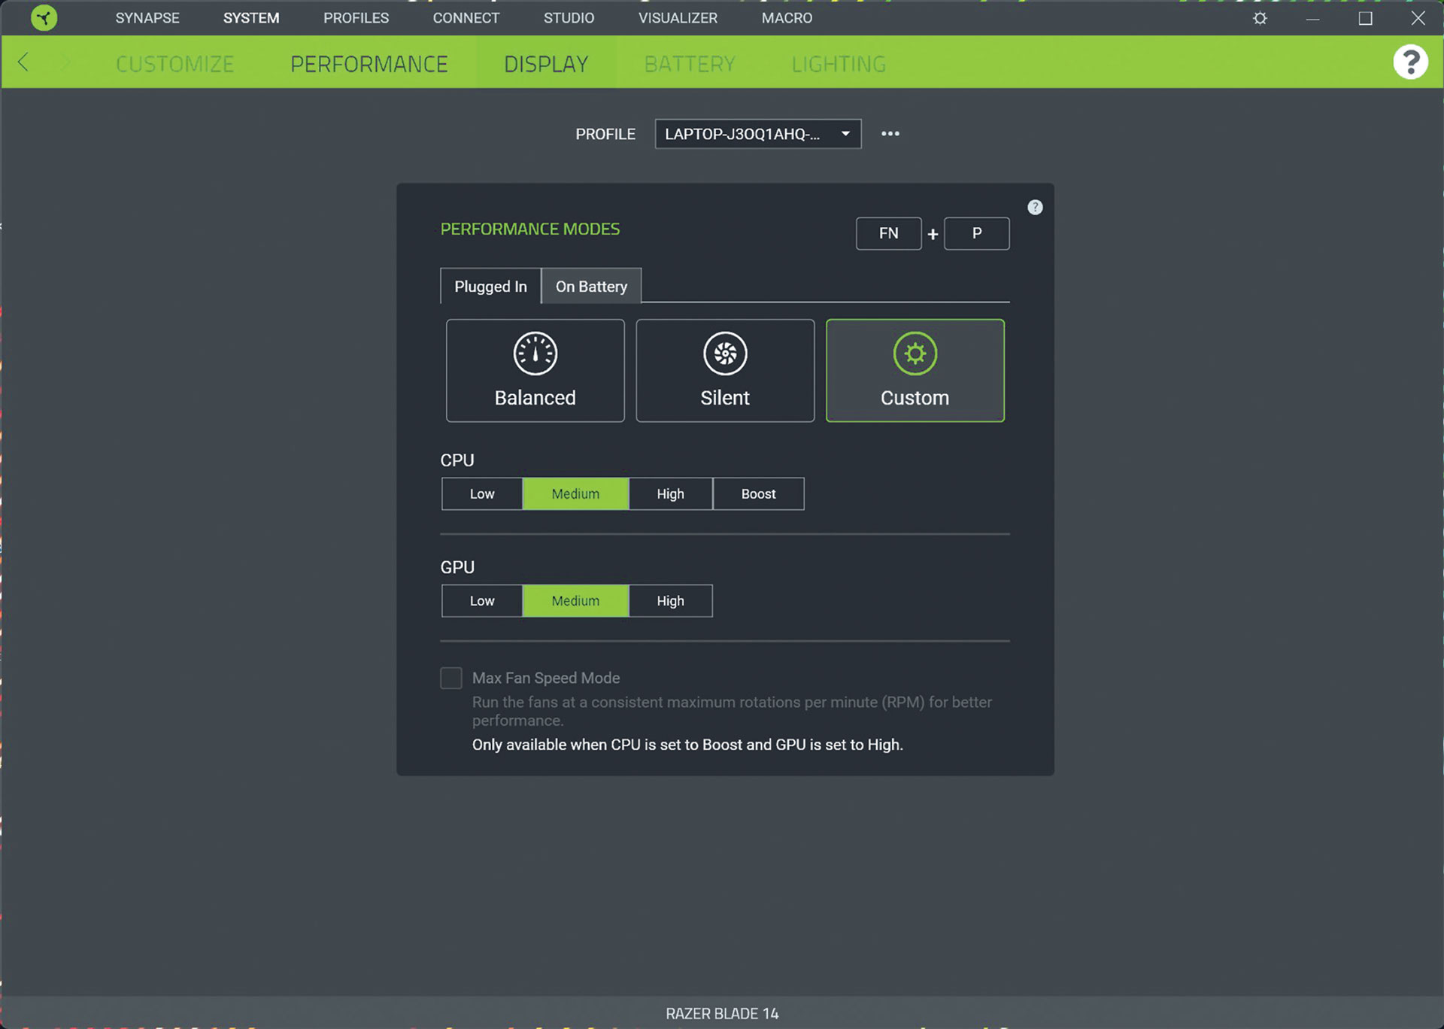This screenshot has width=1444, height=1029.
Task: Select the Custom mode gear icon
Action: coord(915,354)
